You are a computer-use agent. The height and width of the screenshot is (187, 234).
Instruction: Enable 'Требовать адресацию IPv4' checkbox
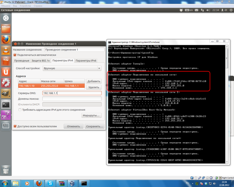tap(20, 110)
